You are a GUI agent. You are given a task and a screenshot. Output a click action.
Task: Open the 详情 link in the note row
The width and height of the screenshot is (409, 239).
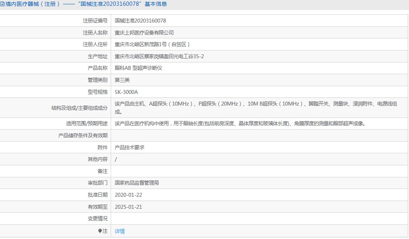[x=120, y=231]
